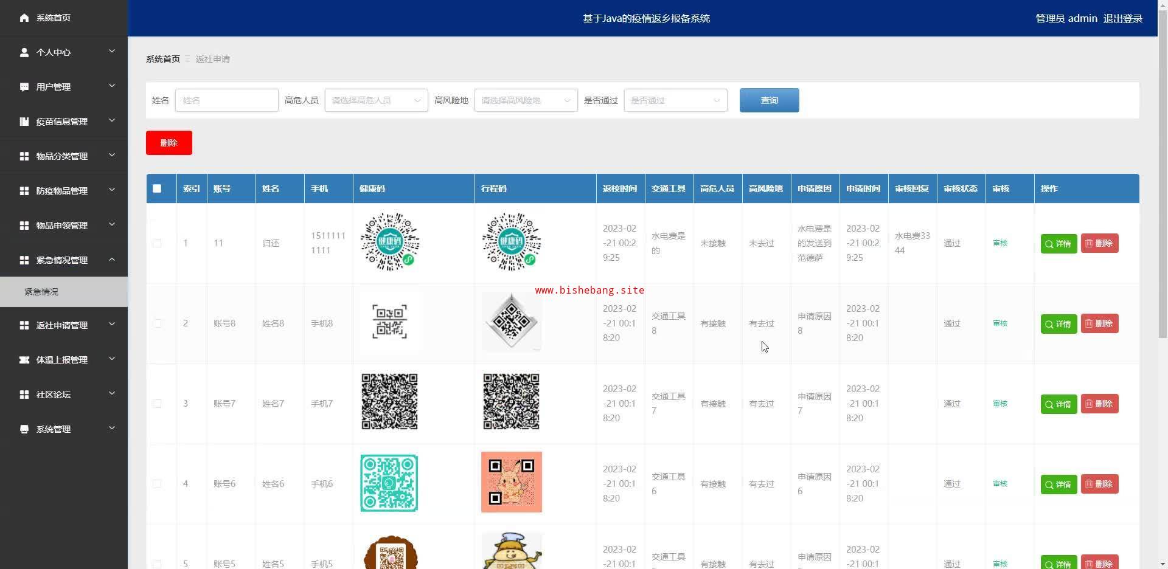Click the home icon beside 系统首页

coord(24,18)
